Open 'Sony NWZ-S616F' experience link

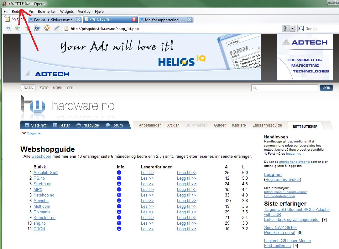pyautogui.click(x=280, y=227)
